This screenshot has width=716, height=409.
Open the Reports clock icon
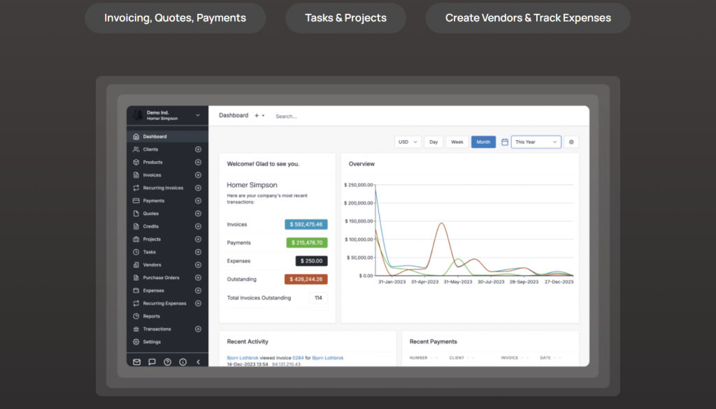[136, 315]
